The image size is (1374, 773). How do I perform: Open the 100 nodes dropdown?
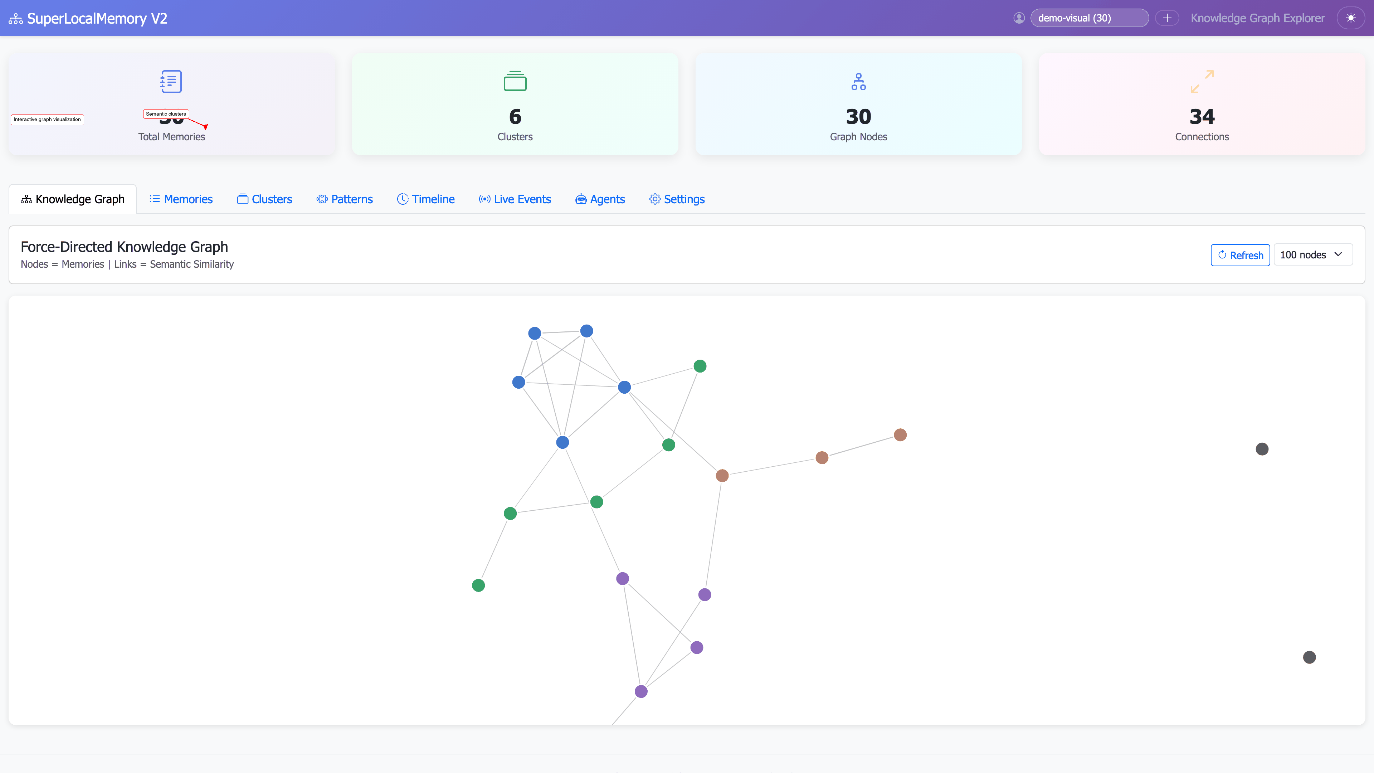pyautogui.click(x=1313, y=254)
